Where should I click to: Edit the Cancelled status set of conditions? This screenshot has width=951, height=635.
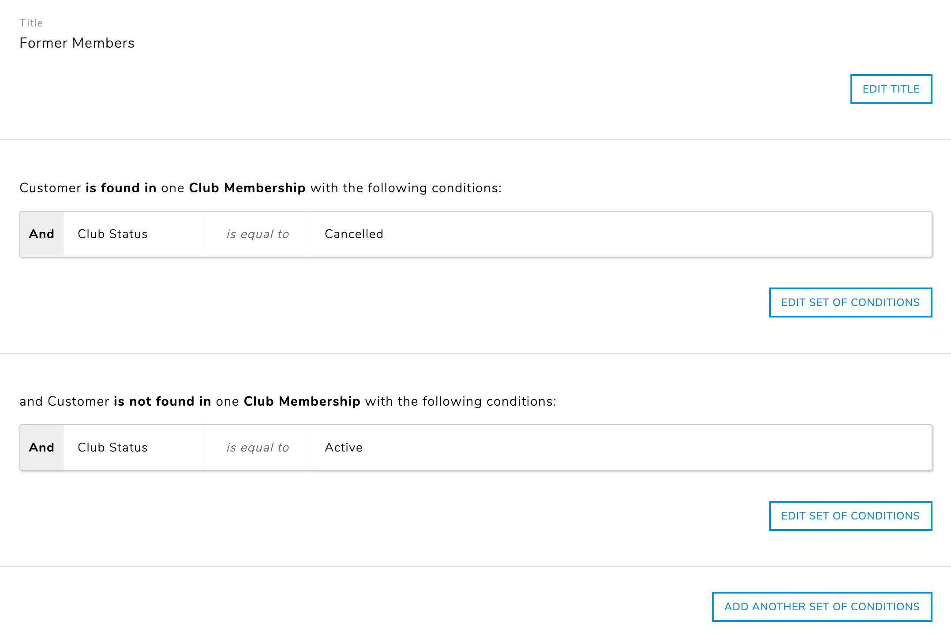tap(850, 303)
